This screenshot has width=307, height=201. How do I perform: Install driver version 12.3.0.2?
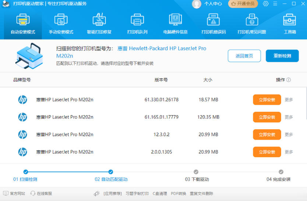click(267, 134)
